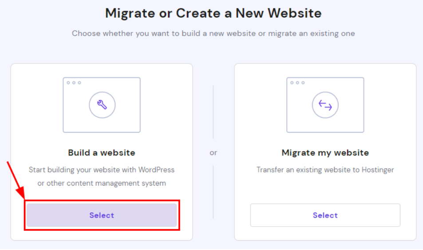Image resolution: width=423 pixels, height=250 pixels.
Task: Click the vertical divider line below "or"
Action: 213,192
